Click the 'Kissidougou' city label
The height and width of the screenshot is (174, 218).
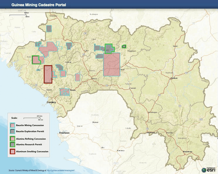pos(153,112)
